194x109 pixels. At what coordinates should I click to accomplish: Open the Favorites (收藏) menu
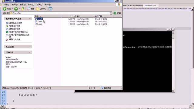[31, 5]
